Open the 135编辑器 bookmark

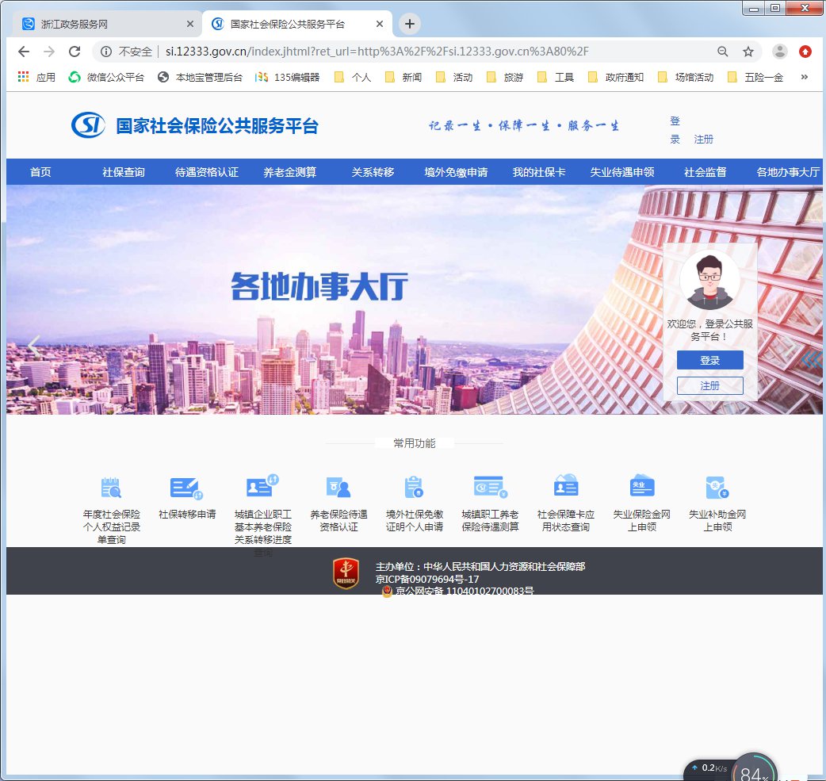pos(288,78)
